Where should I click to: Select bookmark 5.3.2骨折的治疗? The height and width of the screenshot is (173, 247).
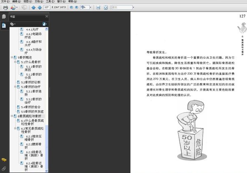click(33, 101)
